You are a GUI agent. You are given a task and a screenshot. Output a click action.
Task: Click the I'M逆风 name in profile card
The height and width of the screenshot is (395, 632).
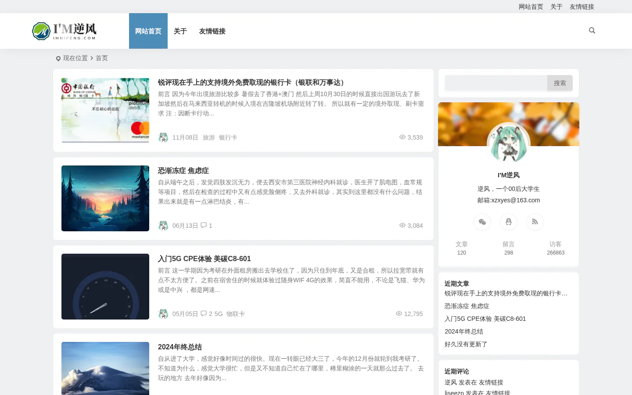click(x=509, y=175)
